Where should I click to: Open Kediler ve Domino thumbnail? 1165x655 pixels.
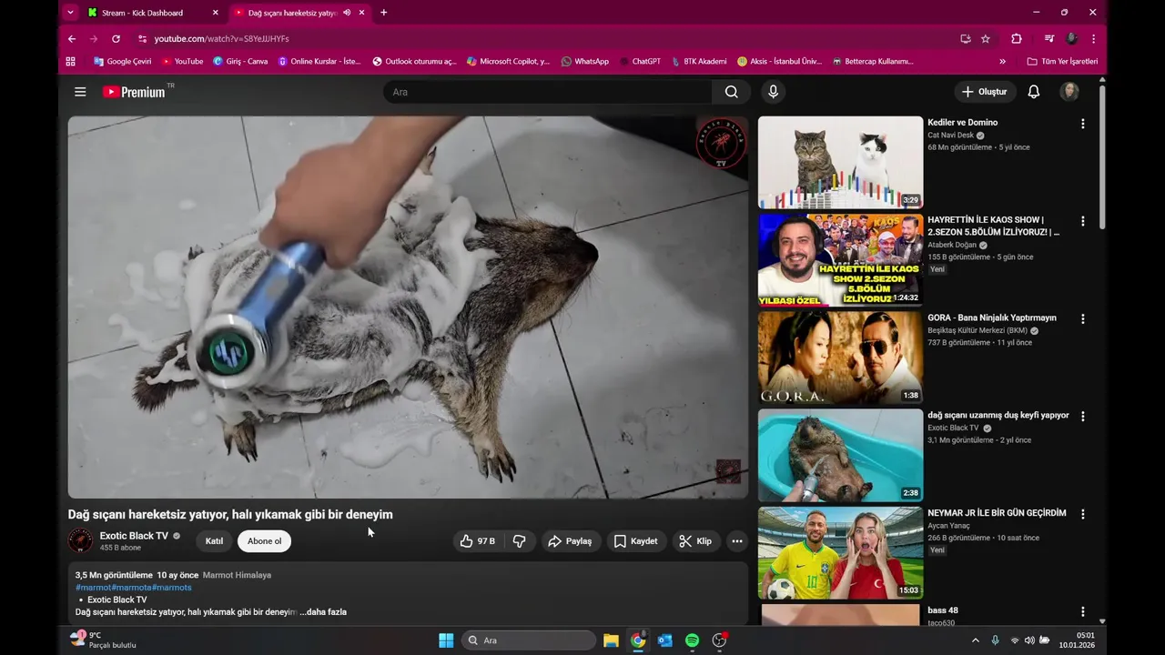point(840,162)
